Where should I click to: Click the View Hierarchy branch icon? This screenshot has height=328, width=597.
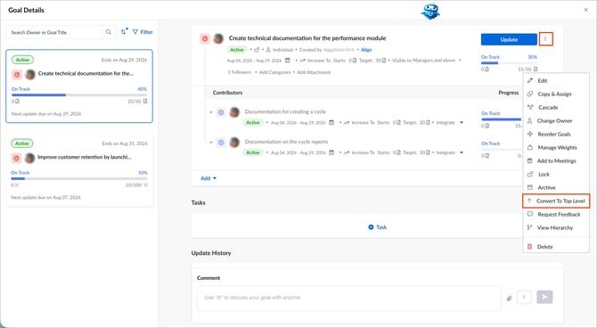point(530,227)
